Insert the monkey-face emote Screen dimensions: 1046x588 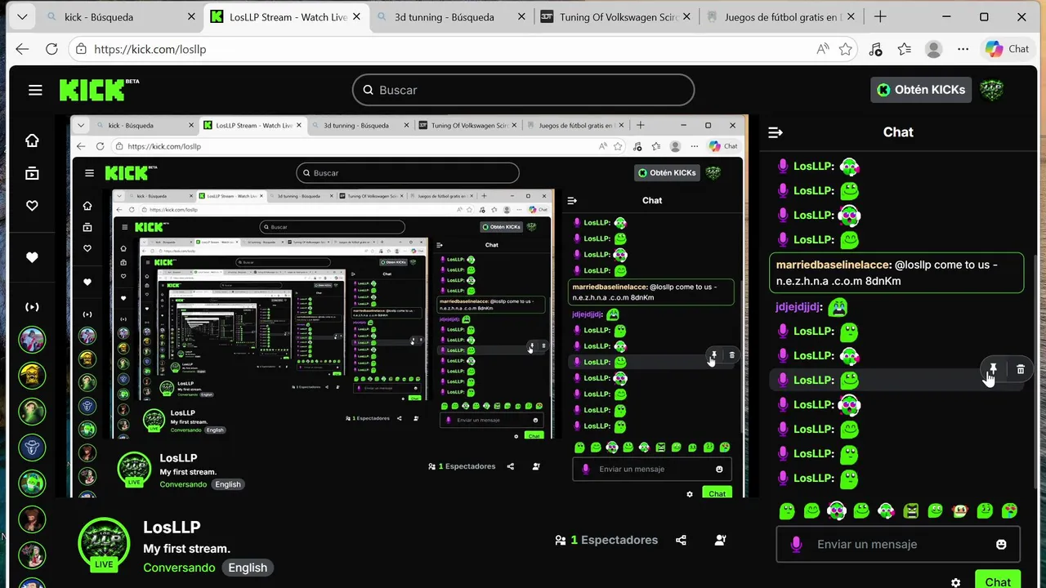point(960,511)
